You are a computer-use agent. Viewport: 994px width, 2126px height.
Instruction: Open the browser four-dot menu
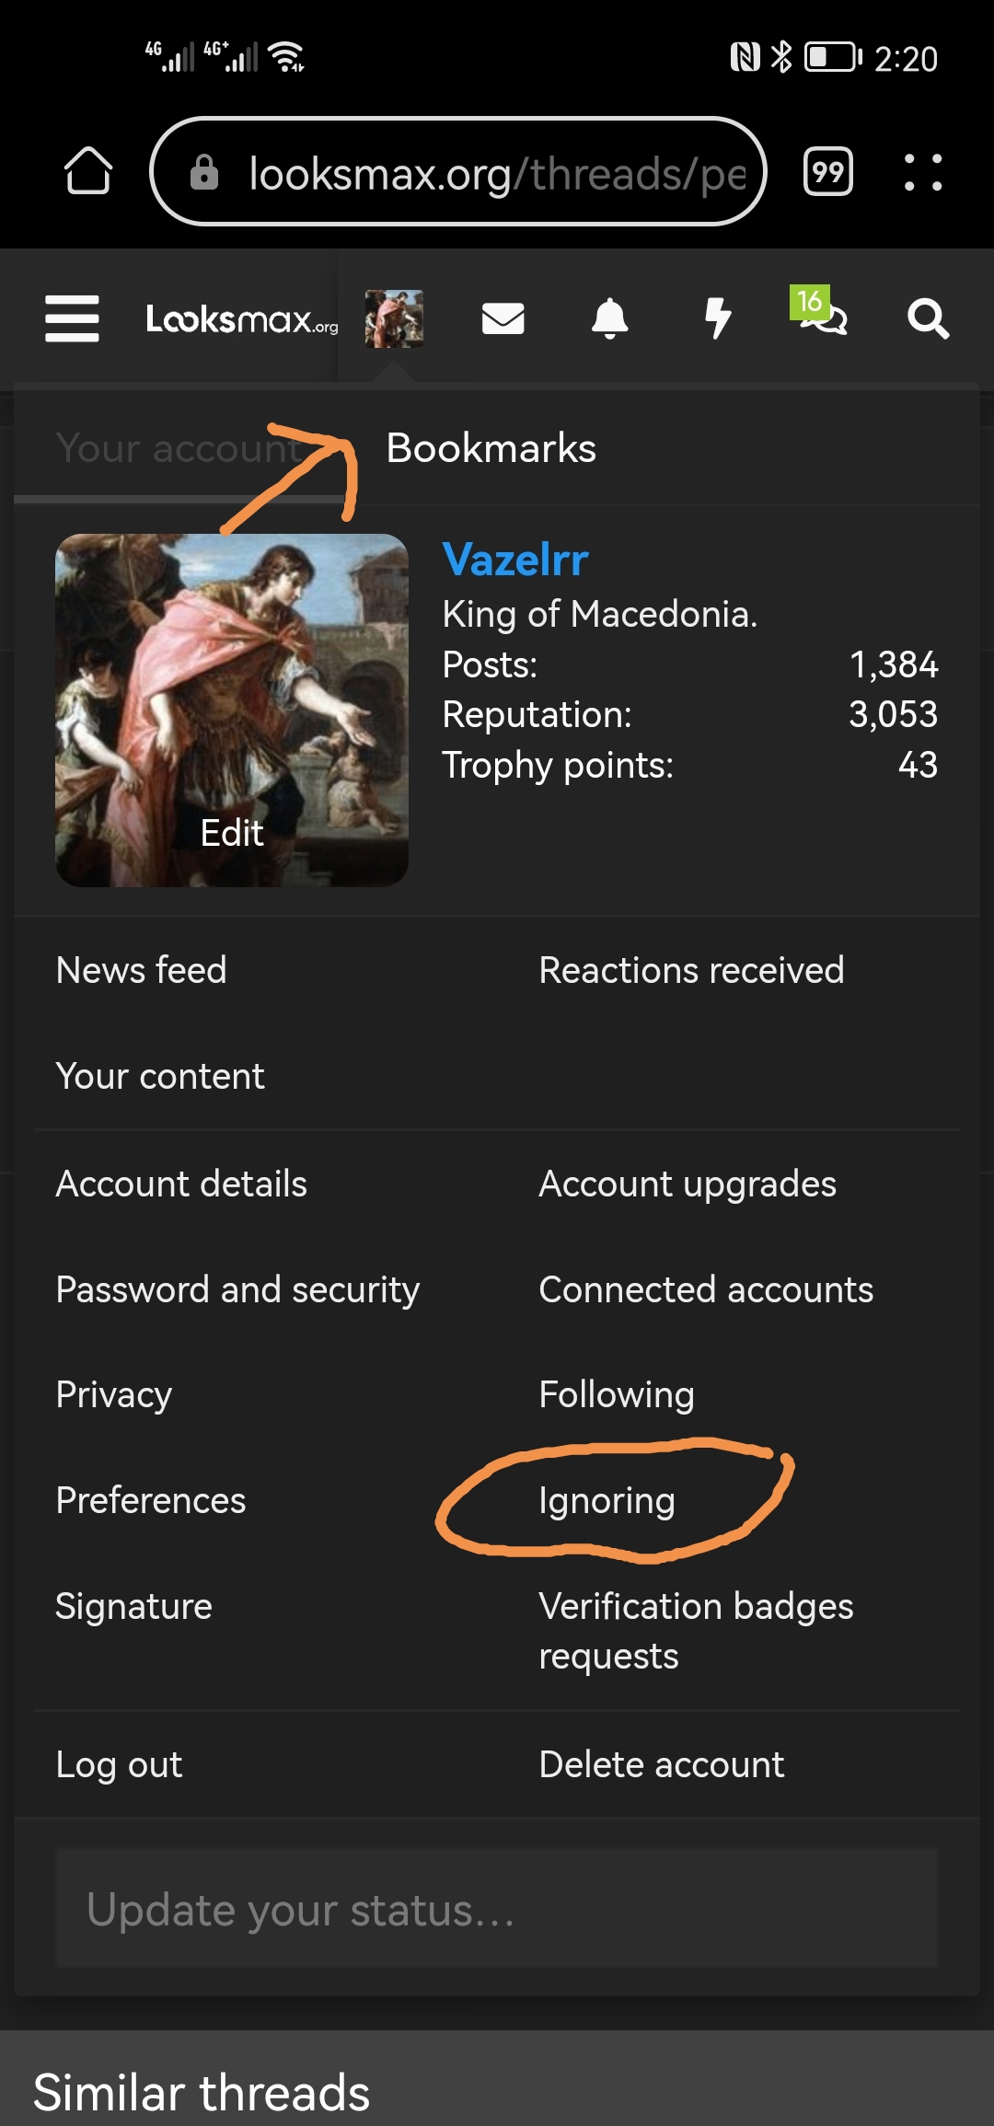point(922,172)
